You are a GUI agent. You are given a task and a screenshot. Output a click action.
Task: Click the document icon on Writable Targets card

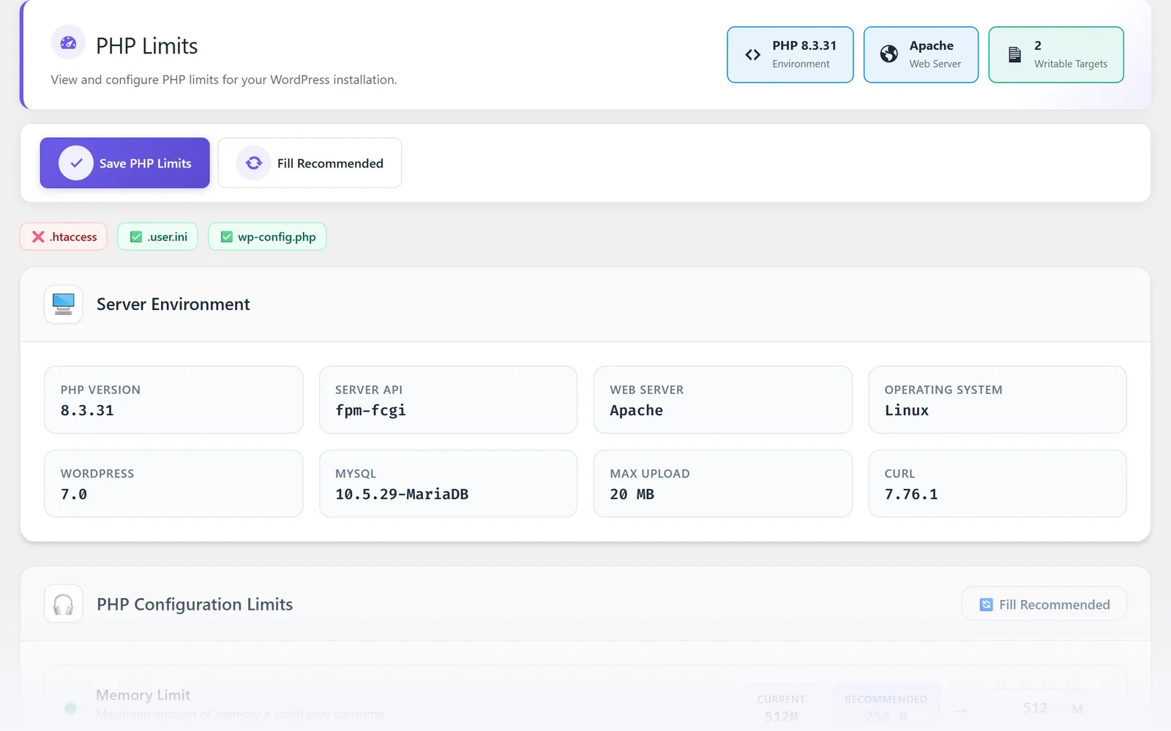[x=1014, y=55]
